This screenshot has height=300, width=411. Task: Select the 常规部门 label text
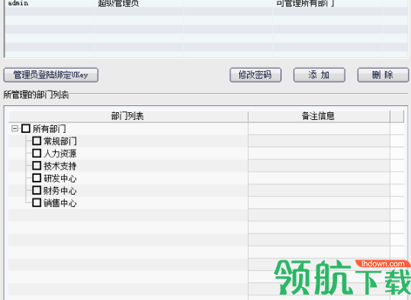[60, 141]
